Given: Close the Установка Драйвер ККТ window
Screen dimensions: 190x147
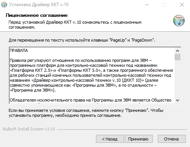Looking at the screenshot, I should 182,5.
